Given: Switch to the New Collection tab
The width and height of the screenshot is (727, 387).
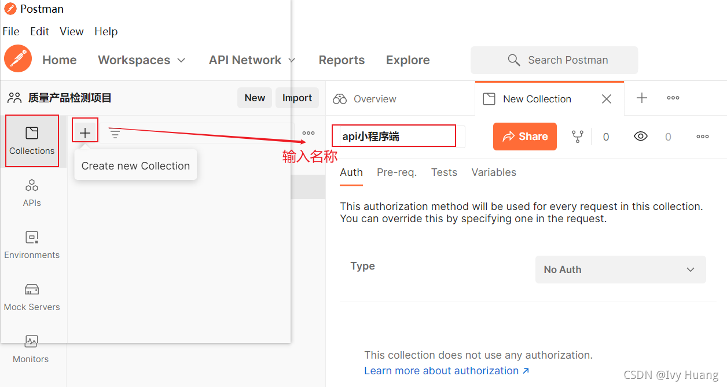Looking at the screenshot, I should [x=537, y=99].
